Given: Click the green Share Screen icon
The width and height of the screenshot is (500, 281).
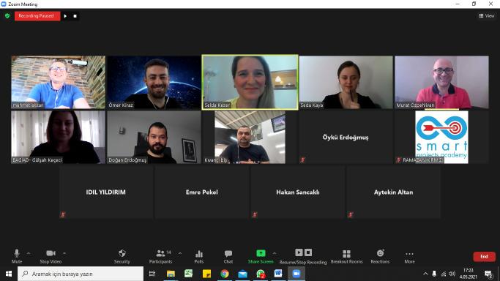Looking at the screenshot, I should (261, 253).
